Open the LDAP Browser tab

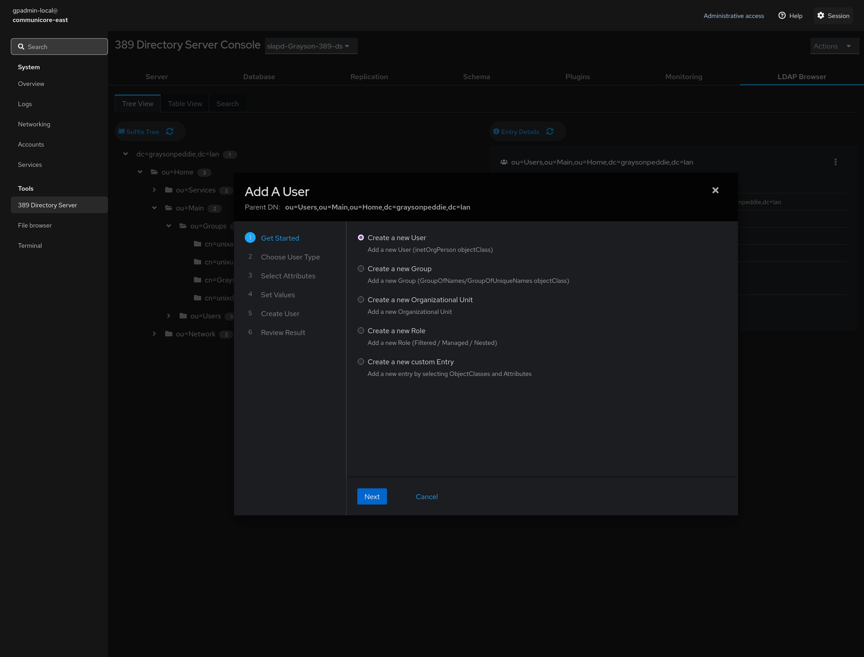pos(802,76)
